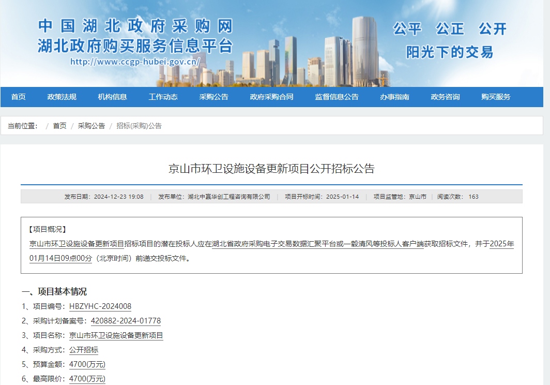Click the 一、项目基本情况 section heading
Image resolution: width=550 pixels, height=385 pixels.
(x=54, y=291)
